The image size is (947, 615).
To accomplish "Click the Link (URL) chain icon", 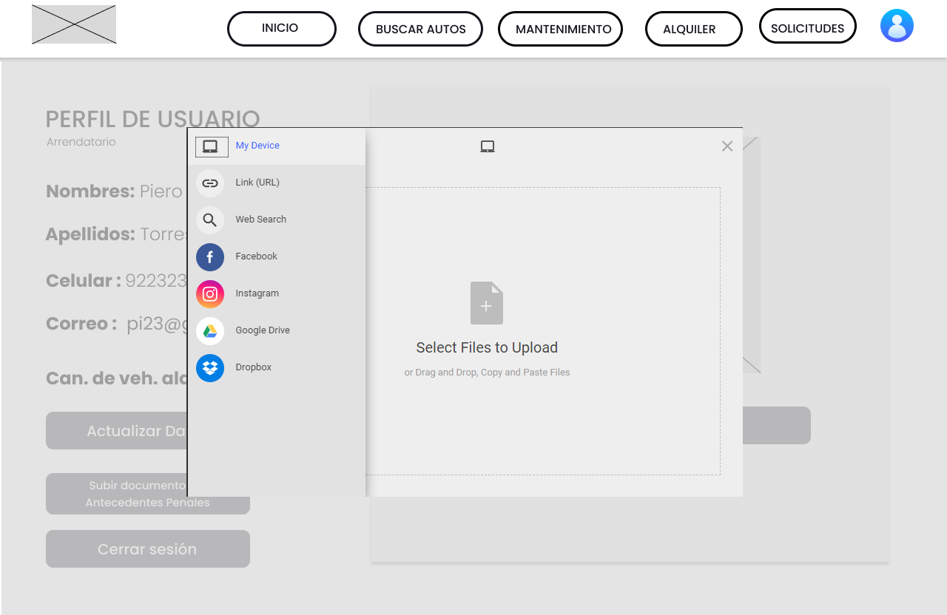I will coord(210,183).
